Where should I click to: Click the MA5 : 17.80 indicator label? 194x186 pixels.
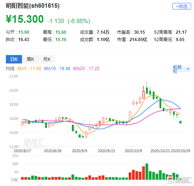click(29, 69)
